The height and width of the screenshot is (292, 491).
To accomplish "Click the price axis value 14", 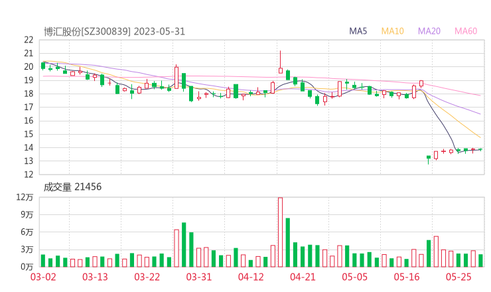I will point(29,148).
